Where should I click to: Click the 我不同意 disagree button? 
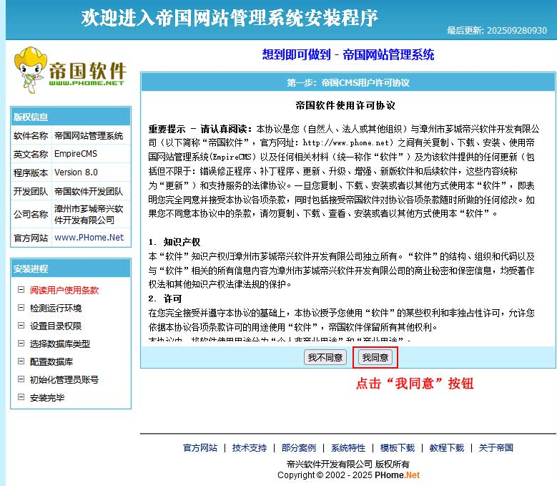pos(325,357)
